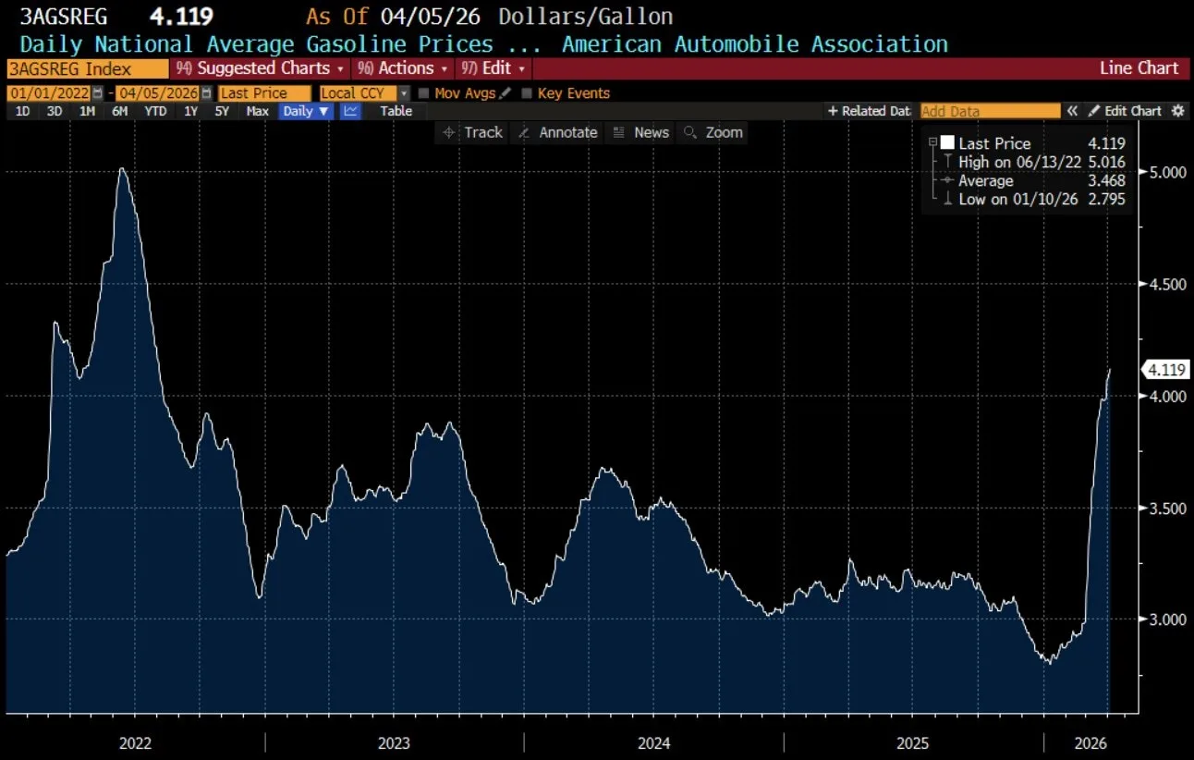The width and height of the screenshot is (1194, 760).
Task: Open the Actions dropdown menu
Action: tap(403, 68)
